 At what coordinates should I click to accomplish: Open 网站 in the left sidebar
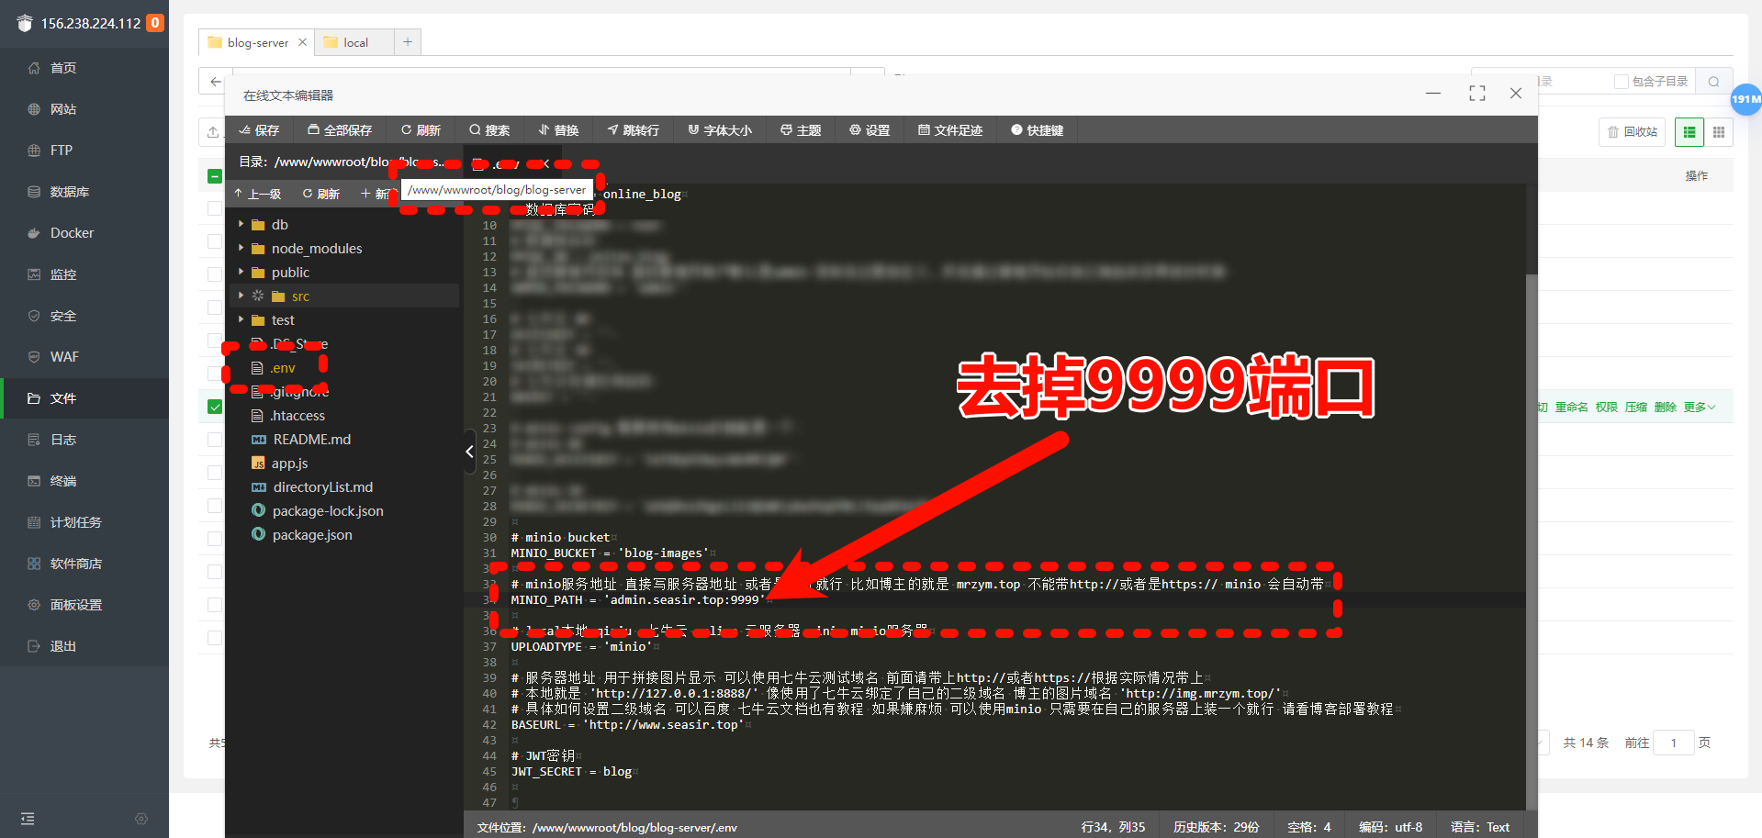tap(63, 109)
